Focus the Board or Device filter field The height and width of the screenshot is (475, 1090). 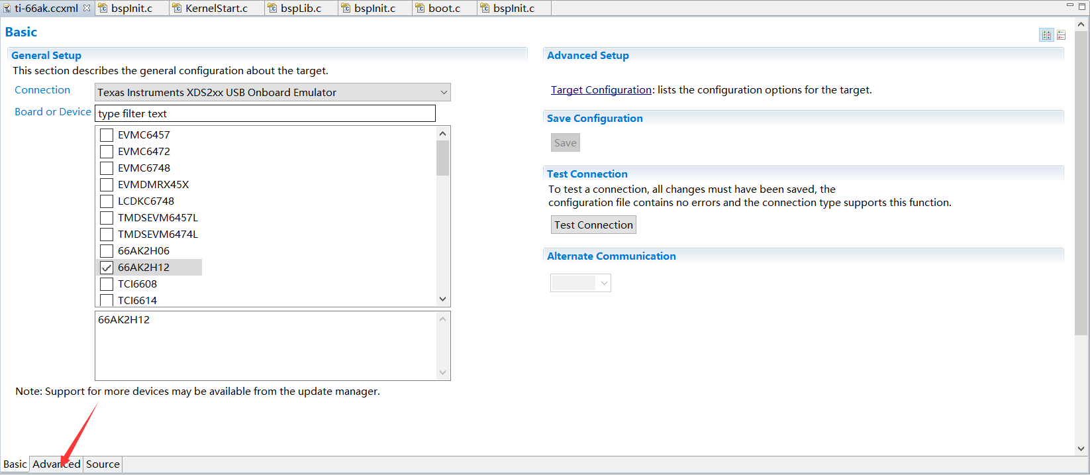tap(265, 113)
